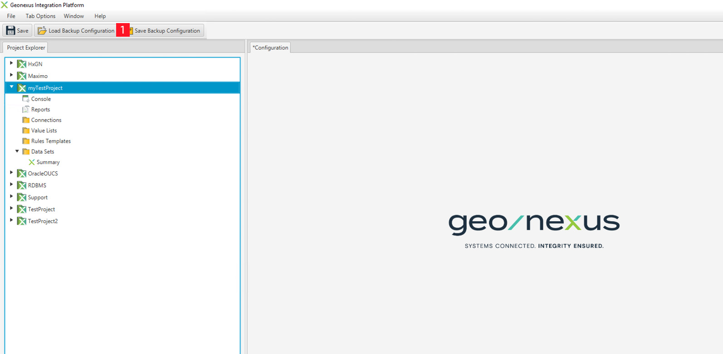The height and width of the screenshot is (354, 723).
Task: Collapse the Data Sets folder
Action: pos(17,151)
